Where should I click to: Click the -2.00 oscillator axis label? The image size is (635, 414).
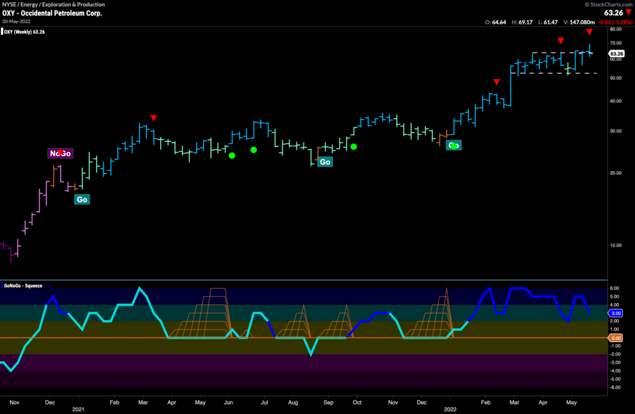tap(615, 354)
